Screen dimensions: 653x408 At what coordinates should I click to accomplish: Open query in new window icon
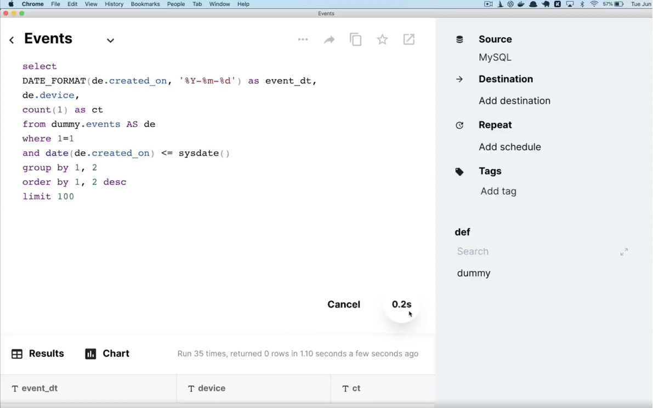click(x=409, y=39)
